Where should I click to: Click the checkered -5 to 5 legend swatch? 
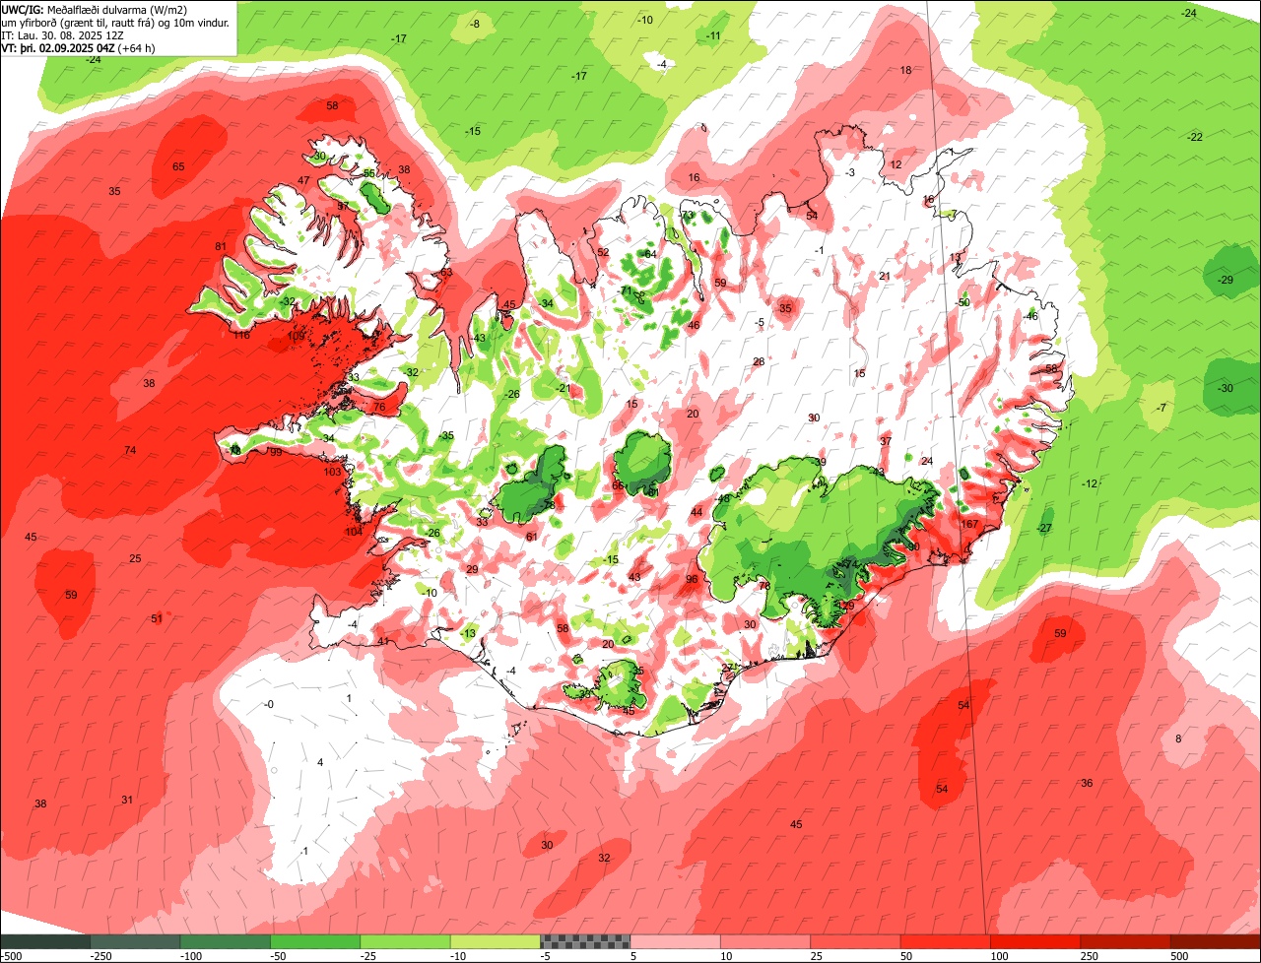coord(585,940)
